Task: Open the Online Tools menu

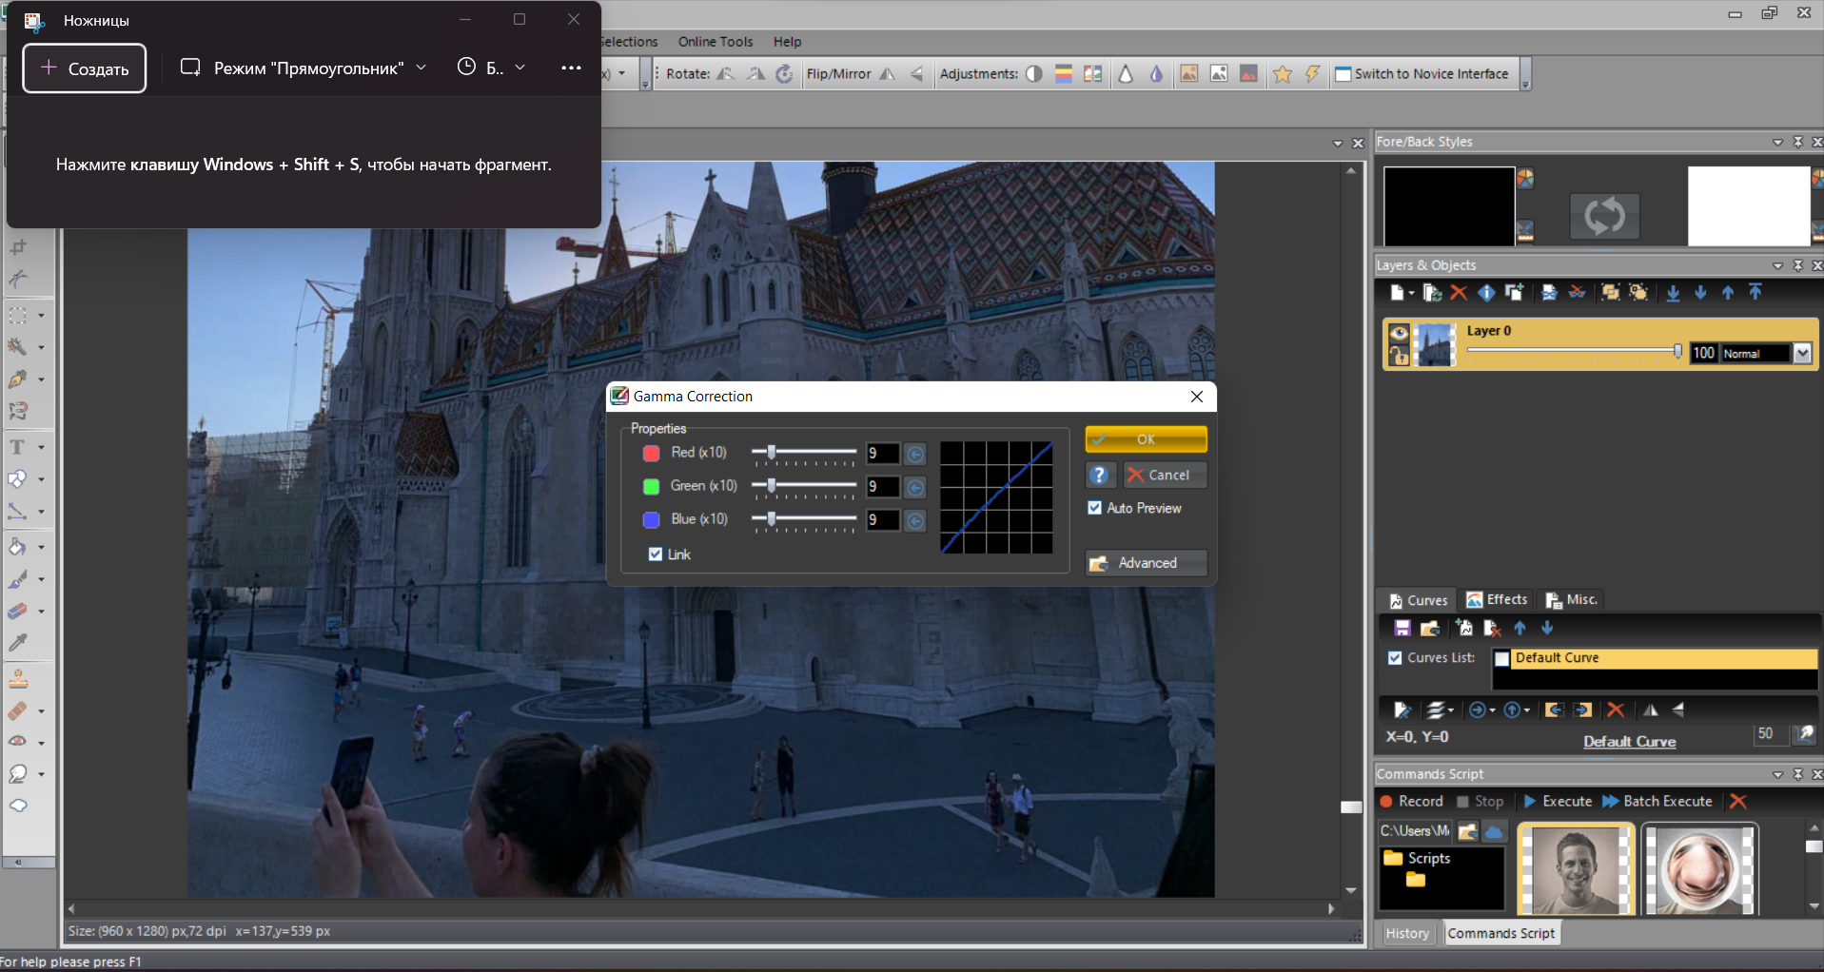Action: (716, 42)
